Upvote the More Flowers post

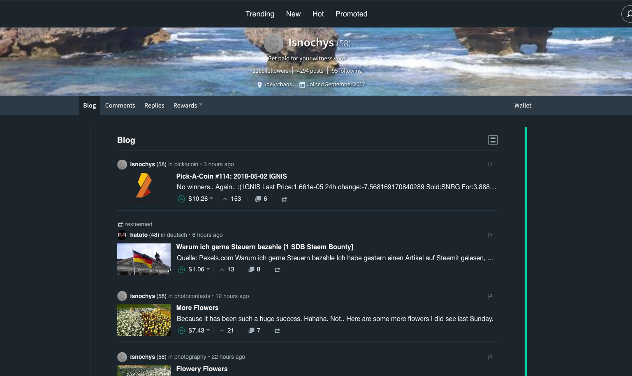(x=181, y=330)
